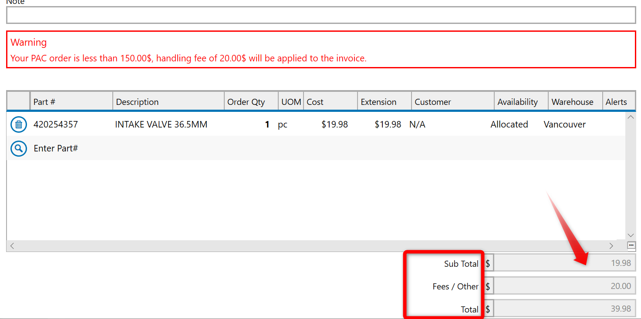Delete the INTAKE VALVE 36.5MM line item

pos(18,124)
